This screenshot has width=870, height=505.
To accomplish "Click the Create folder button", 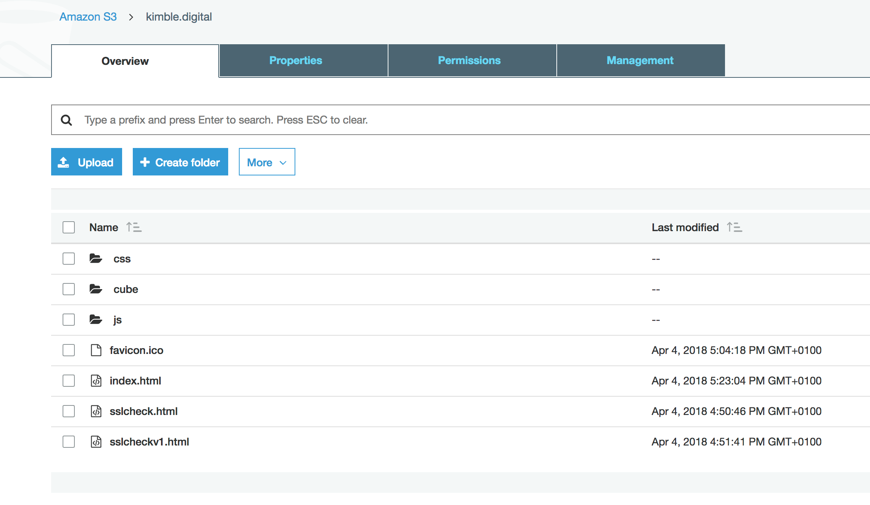I will click(x=180, y=162).
